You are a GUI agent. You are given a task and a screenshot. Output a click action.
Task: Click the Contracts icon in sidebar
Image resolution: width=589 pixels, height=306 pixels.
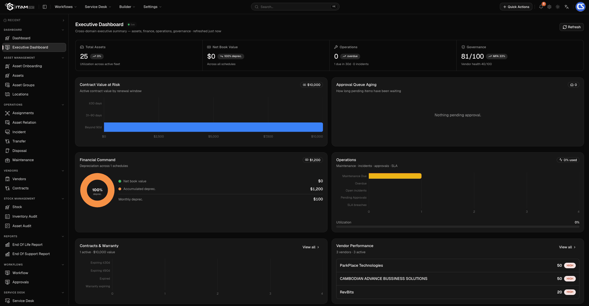click(x=7, y=188)
